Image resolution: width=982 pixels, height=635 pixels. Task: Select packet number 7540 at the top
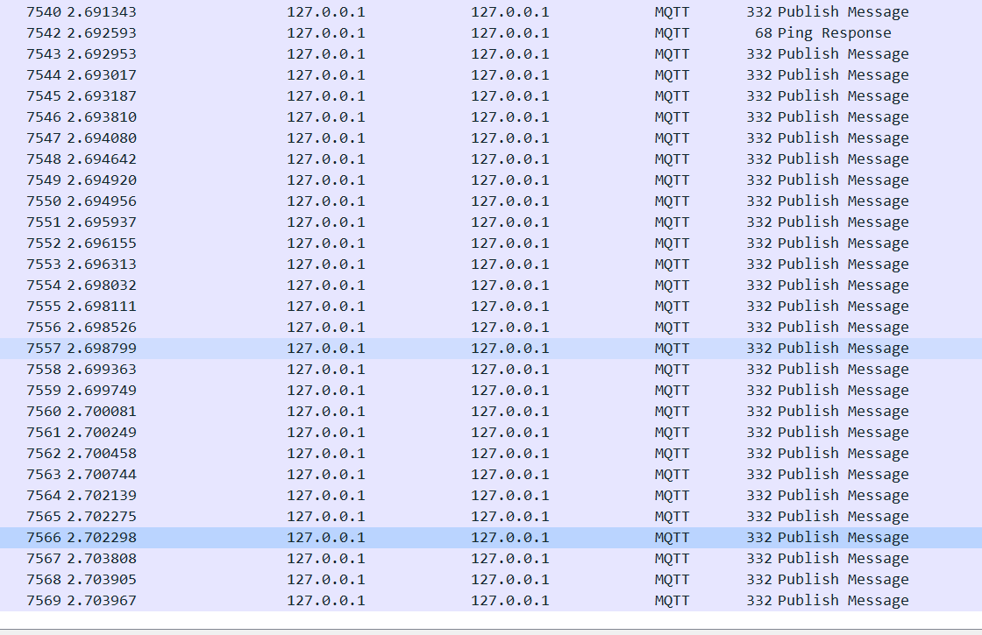[88, 11]
